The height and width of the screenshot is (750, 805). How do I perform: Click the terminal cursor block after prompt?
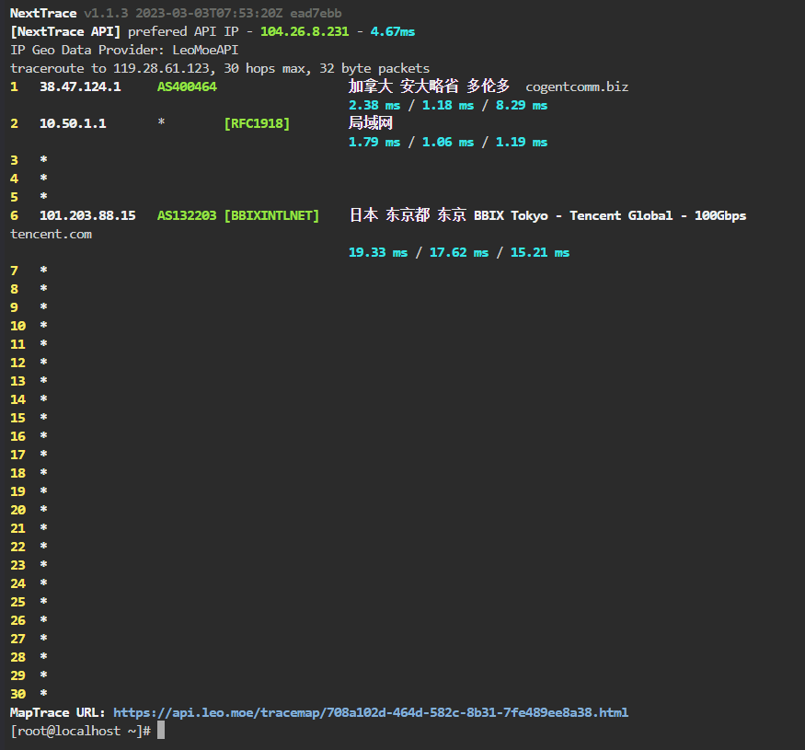tap(161, 731)
